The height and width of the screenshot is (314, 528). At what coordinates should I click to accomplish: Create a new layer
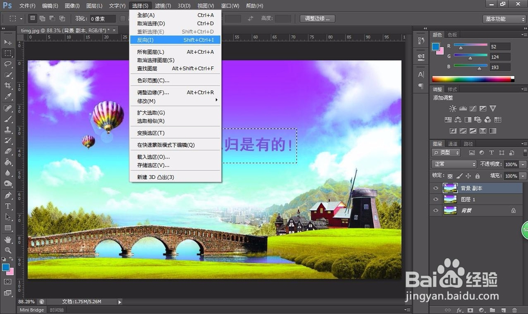click(503, 310)
